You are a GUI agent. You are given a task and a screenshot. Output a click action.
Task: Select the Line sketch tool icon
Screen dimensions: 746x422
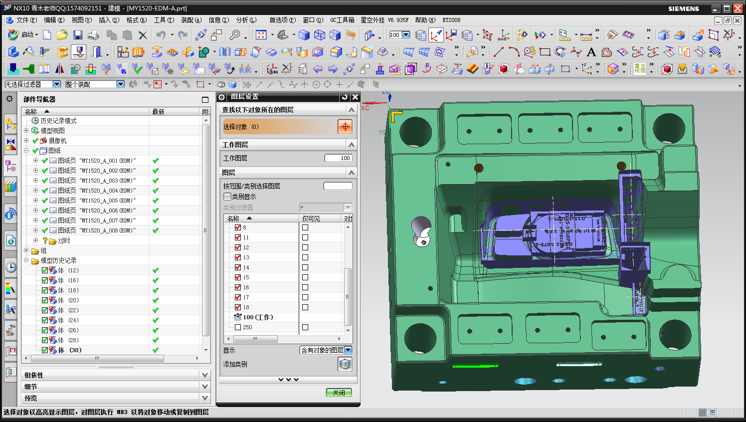pos(498,52)
